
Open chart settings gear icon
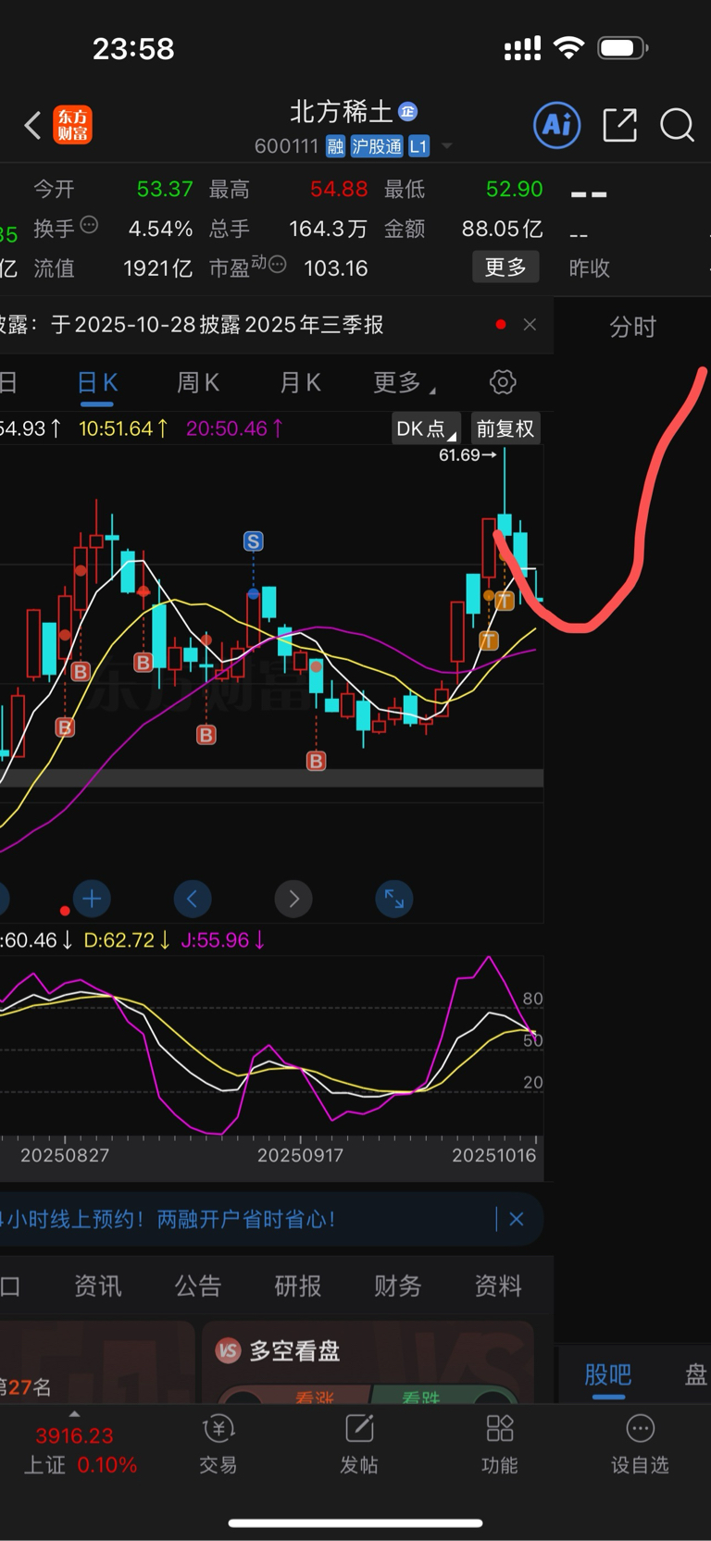[503, 382]
